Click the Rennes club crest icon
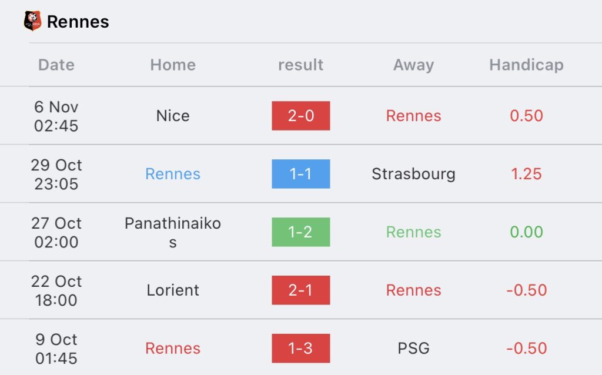The height and width of the screenshot is (375, 602). 33,21
